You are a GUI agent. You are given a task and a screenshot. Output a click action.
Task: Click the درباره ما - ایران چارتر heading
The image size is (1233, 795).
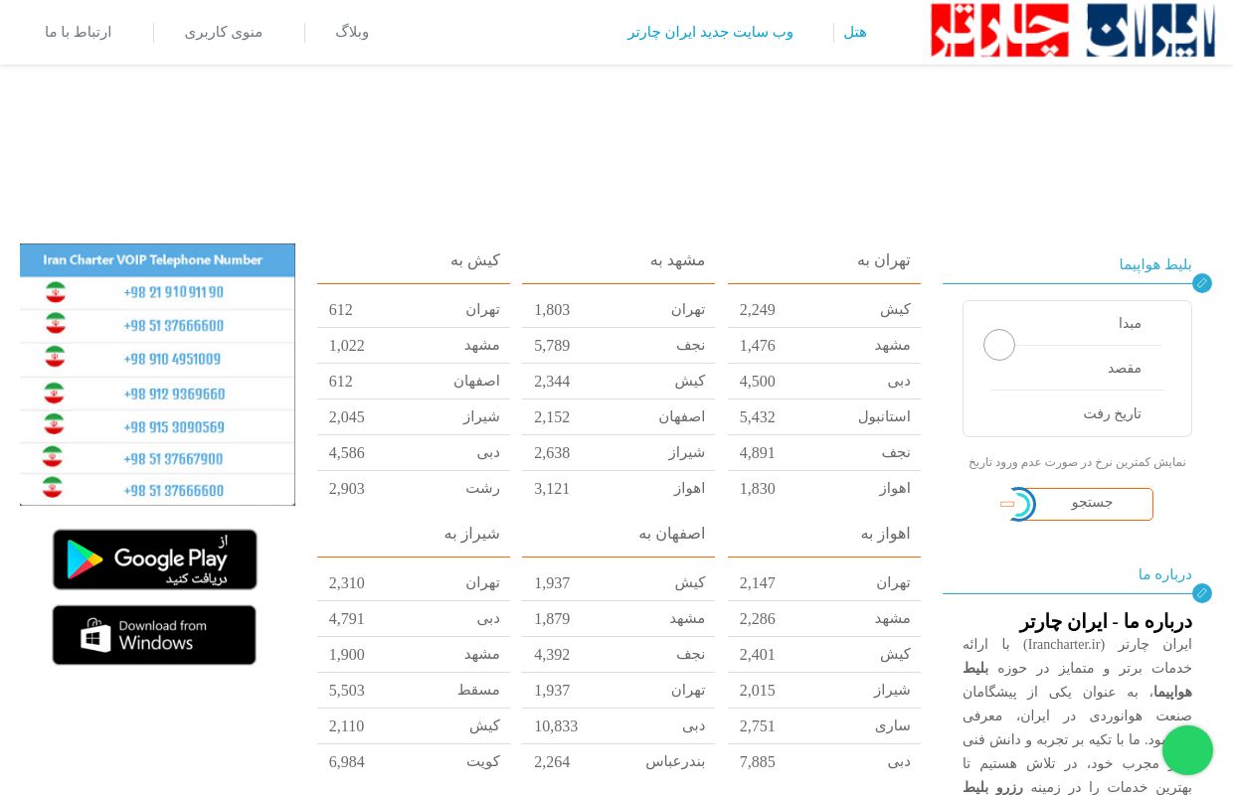pos(1106,622)
